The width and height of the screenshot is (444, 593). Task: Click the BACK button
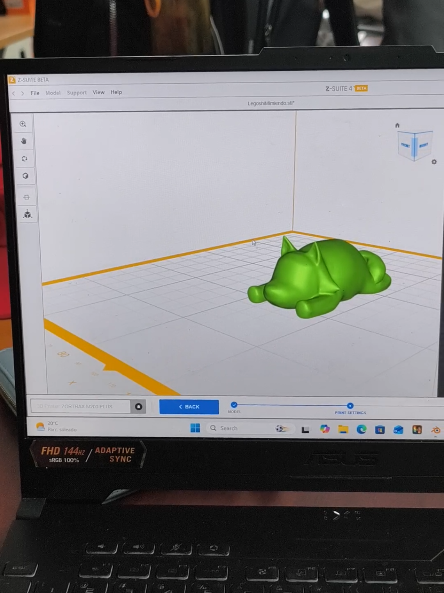coord(189,407)
